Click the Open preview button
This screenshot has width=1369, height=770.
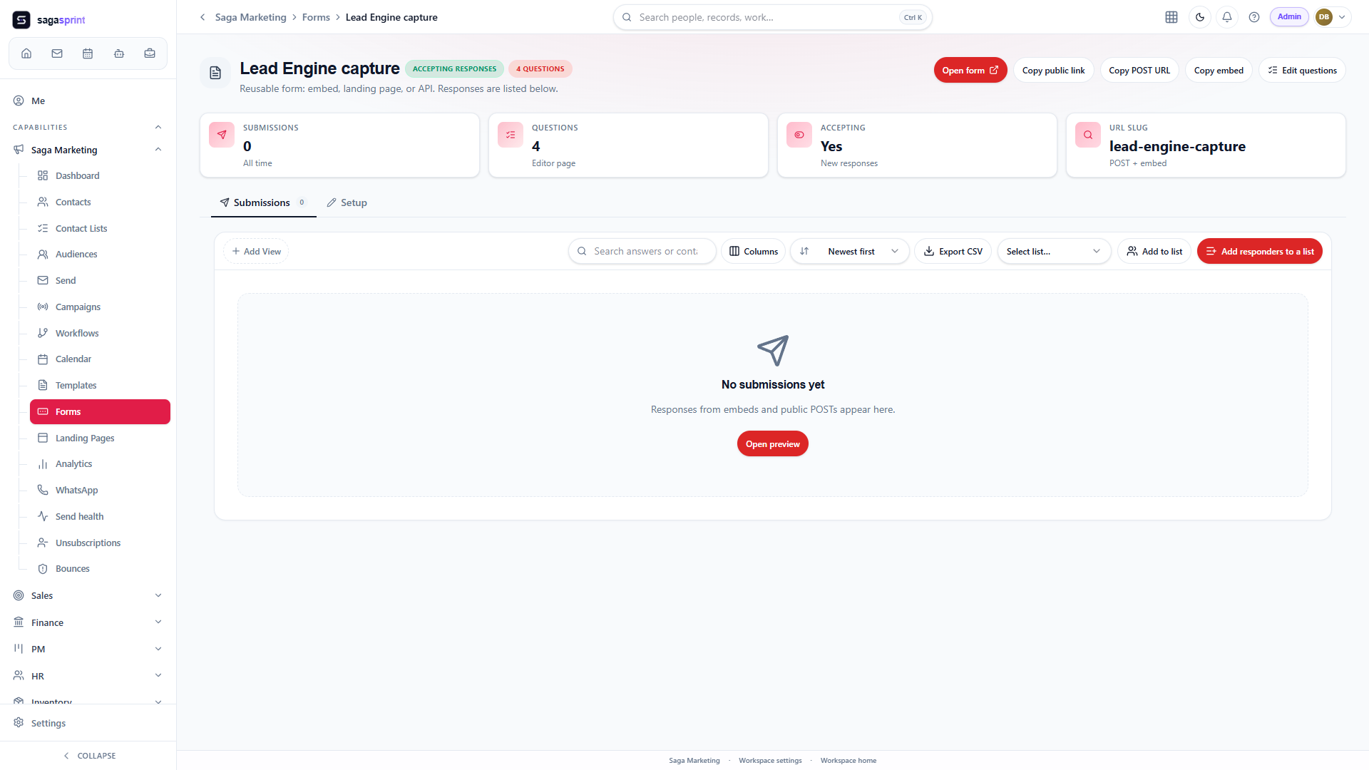pyautogui.click(x=773, y=443)
